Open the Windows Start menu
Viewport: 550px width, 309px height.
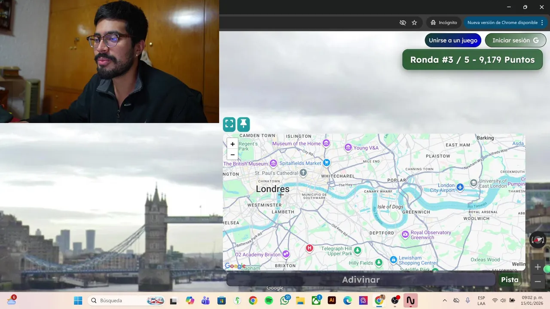tap(78, 300)
